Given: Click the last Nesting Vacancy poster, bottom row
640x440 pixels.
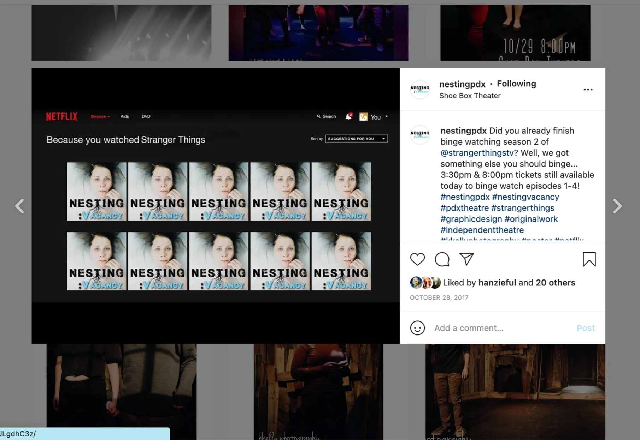Looking at the screenshot, I should coord(341,261).
